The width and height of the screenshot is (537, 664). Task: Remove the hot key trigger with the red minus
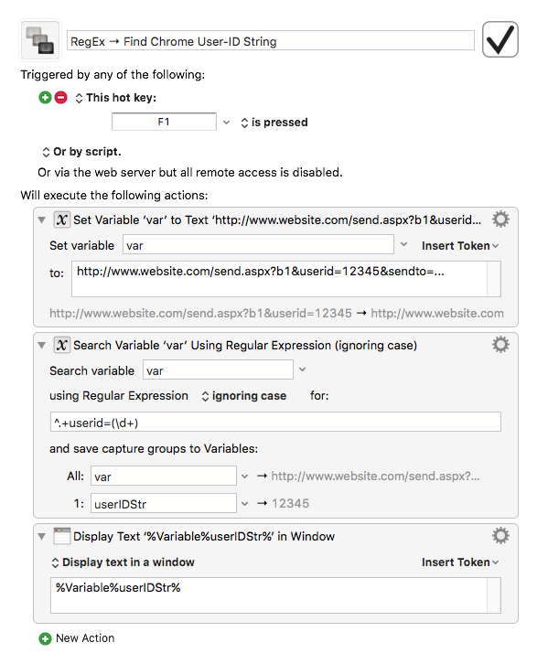(x=61, y=98)
